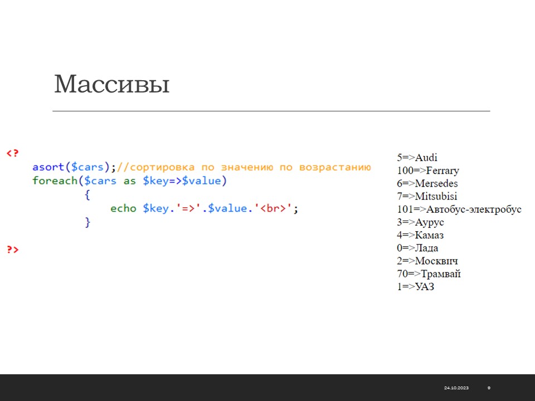Click the "6=>Mersedes" output row

[427, 183]
